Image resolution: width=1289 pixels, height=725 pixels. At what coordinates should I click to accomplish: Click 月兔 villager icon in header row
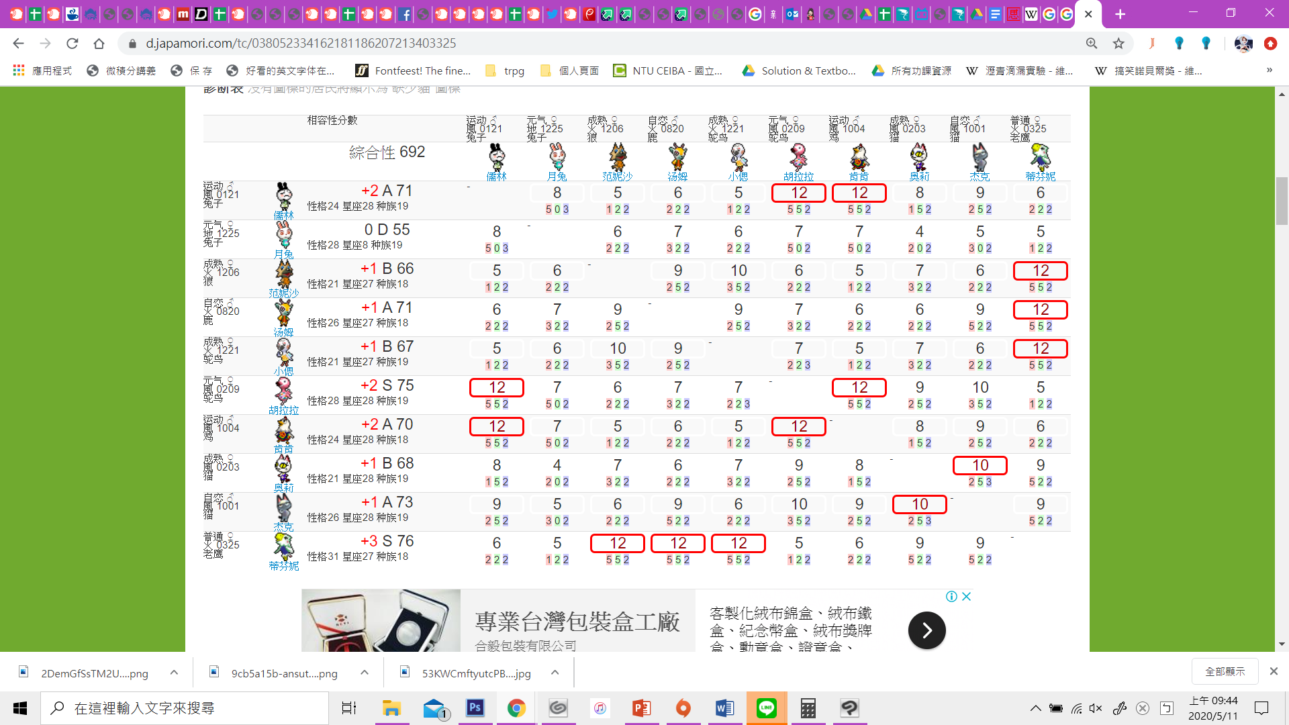[557, 158]
